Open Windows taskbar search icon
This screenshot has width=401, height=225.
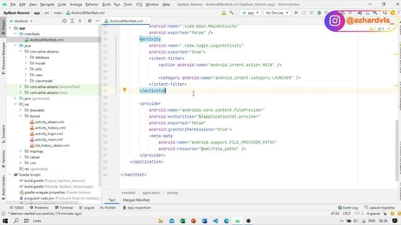pyautogui.click(x=16, y=221)
